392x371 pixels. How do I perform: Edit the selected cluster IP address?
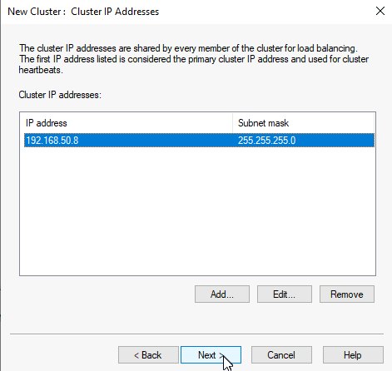[285, 294]
